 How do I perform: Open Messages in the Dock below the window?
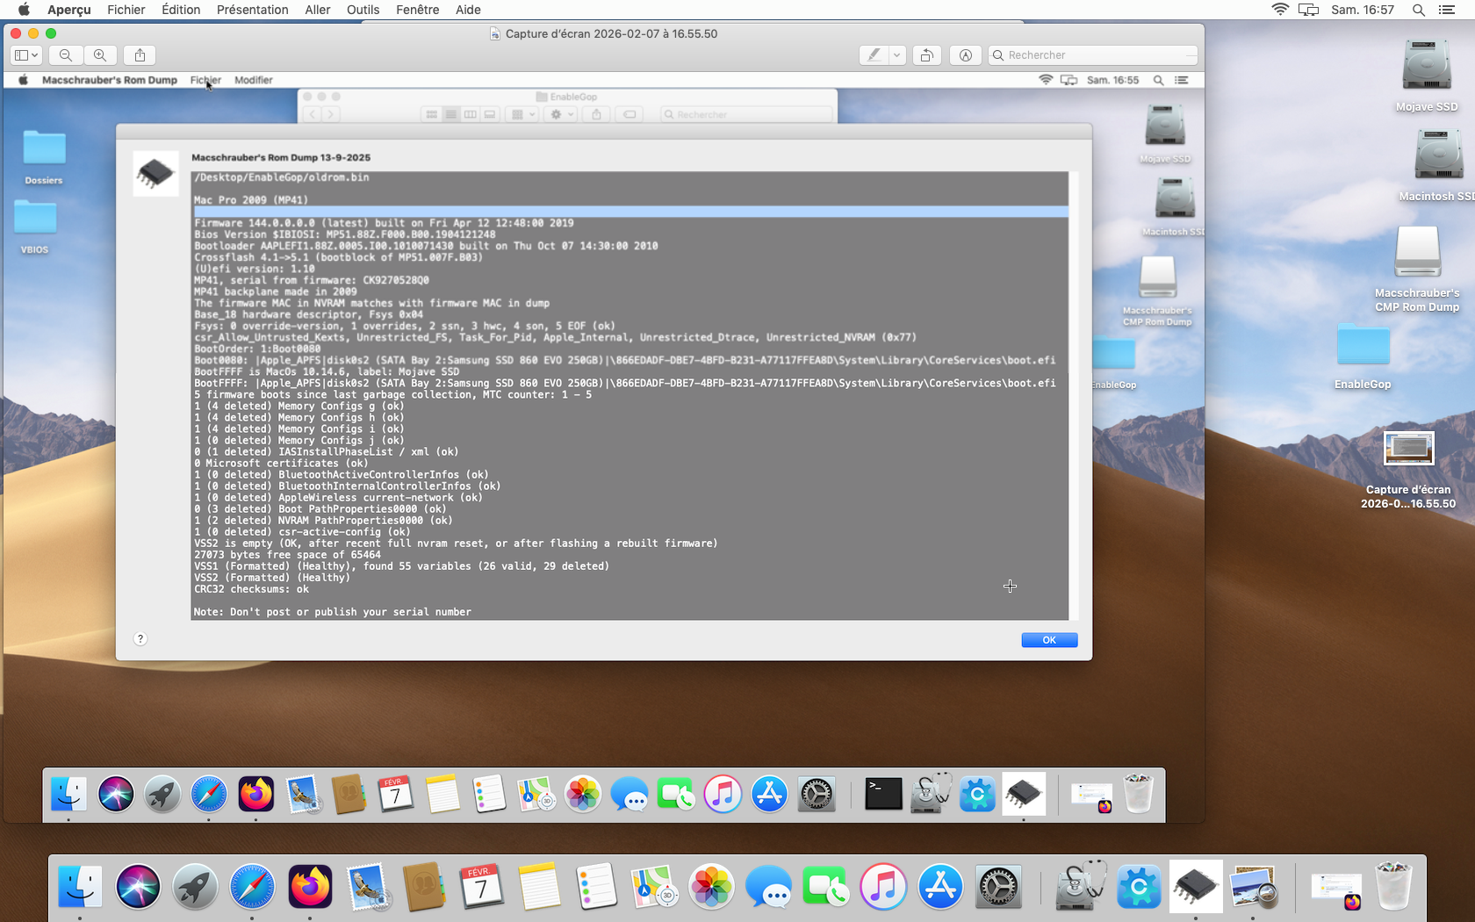click(x=768, y=886)
